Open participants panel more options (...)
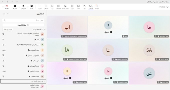Image resolution: width=170 pixels, height=90 pixels. [7, 14]
